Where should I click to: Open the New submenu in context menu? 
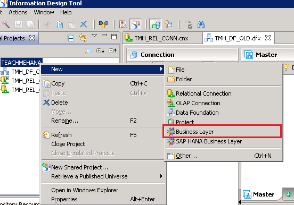pos(102,69)
